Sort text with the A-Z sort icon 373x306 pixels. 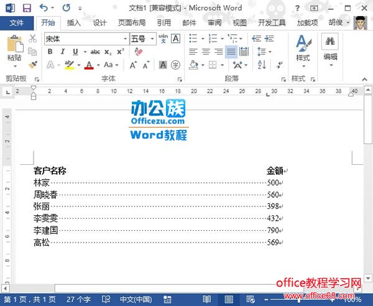coord(262,65)
